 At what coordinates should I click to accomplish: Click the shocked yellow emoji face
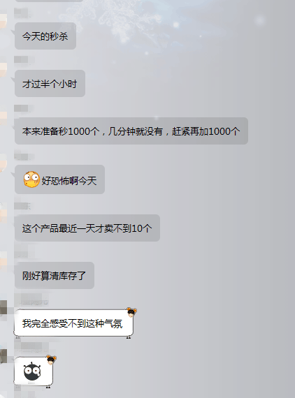coord(31,179)
